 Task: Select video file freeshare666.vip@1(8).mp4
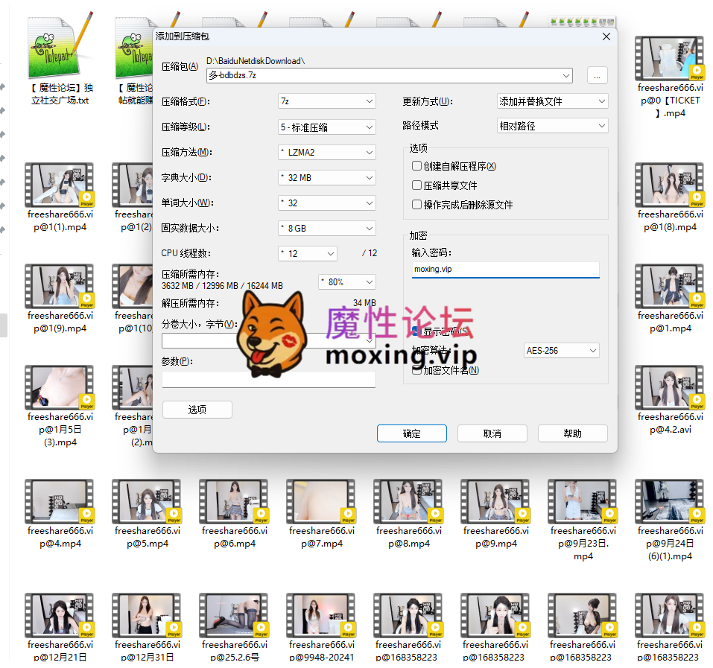[x=669, y=185]
